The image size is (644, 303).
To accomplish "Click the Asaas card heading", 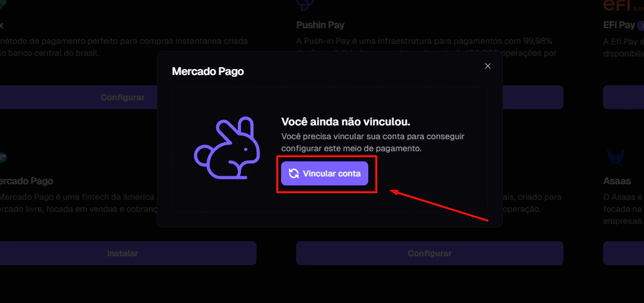I will [x=617, y=181].
